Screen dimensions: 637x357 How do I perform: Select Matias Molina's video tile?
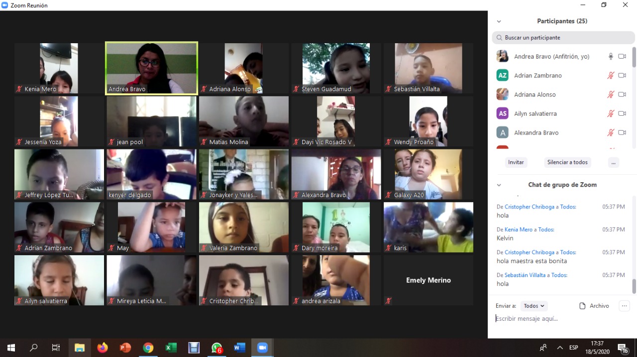tap(244, 121)
